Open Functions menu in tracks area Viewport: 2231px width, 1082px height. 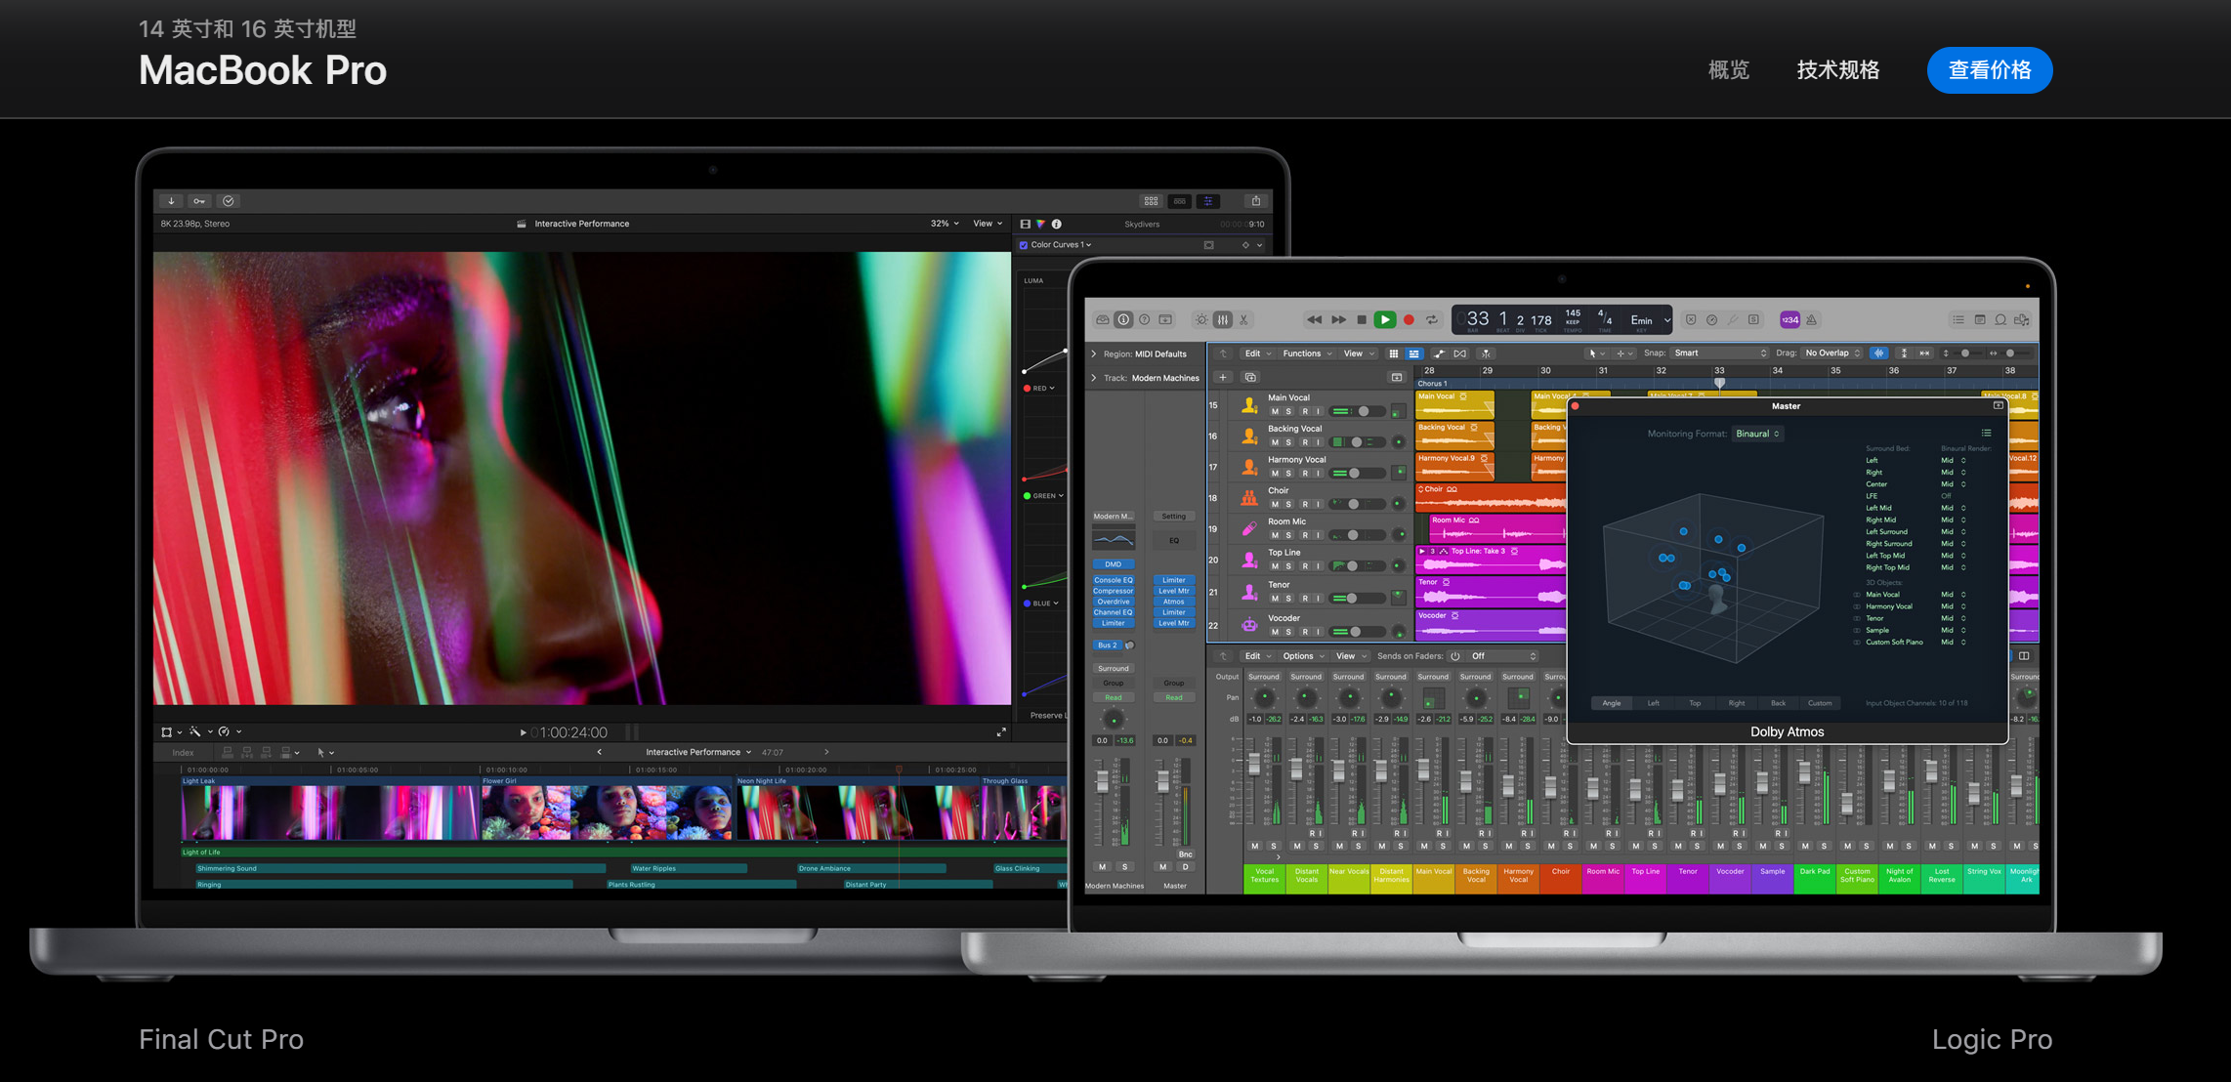(1307, 354)
